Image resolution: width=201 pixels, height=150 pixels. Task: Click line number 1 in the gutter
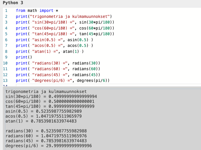pyautogui.click(x=6, y=11)
